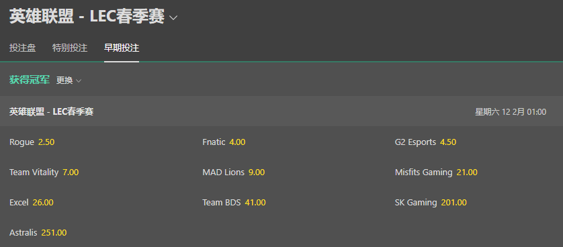Click the 英雄联盟 - LEC春季赛 page title text
Viewport: 563px width, 247px height.
point(87,17)
